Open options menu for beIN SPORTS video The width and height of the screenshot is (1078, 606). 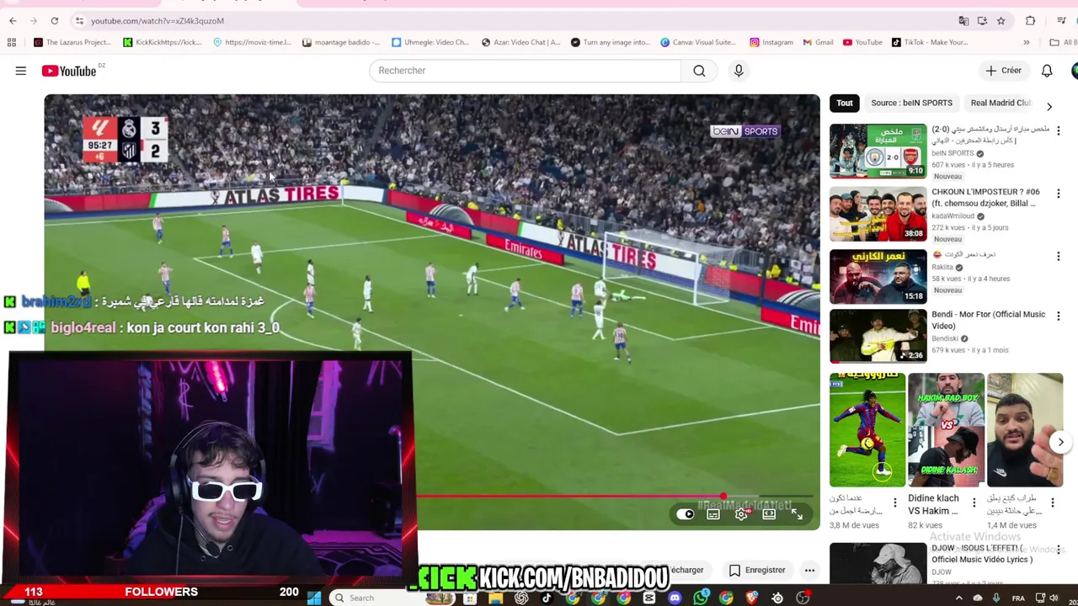pos(1059,130)
